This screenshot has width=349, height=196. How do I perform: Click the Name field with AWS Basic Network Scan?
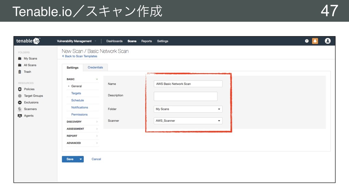[x=188, y=84]
